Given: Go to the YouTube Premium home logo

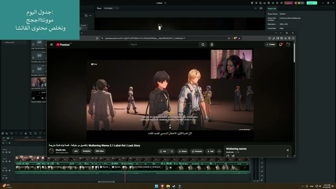Looking at the screenshot, I should (63, 45).
